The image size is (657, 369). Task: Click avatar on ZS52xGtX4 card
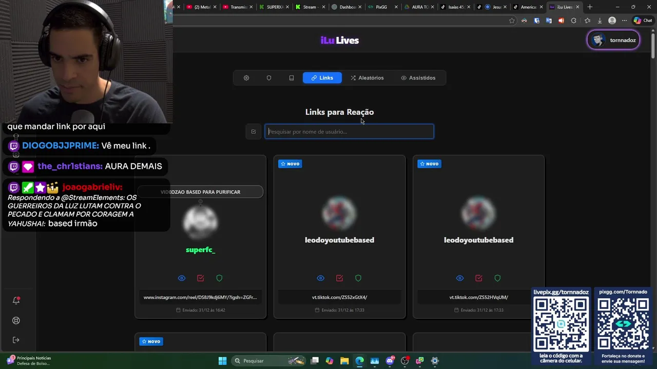339,213
